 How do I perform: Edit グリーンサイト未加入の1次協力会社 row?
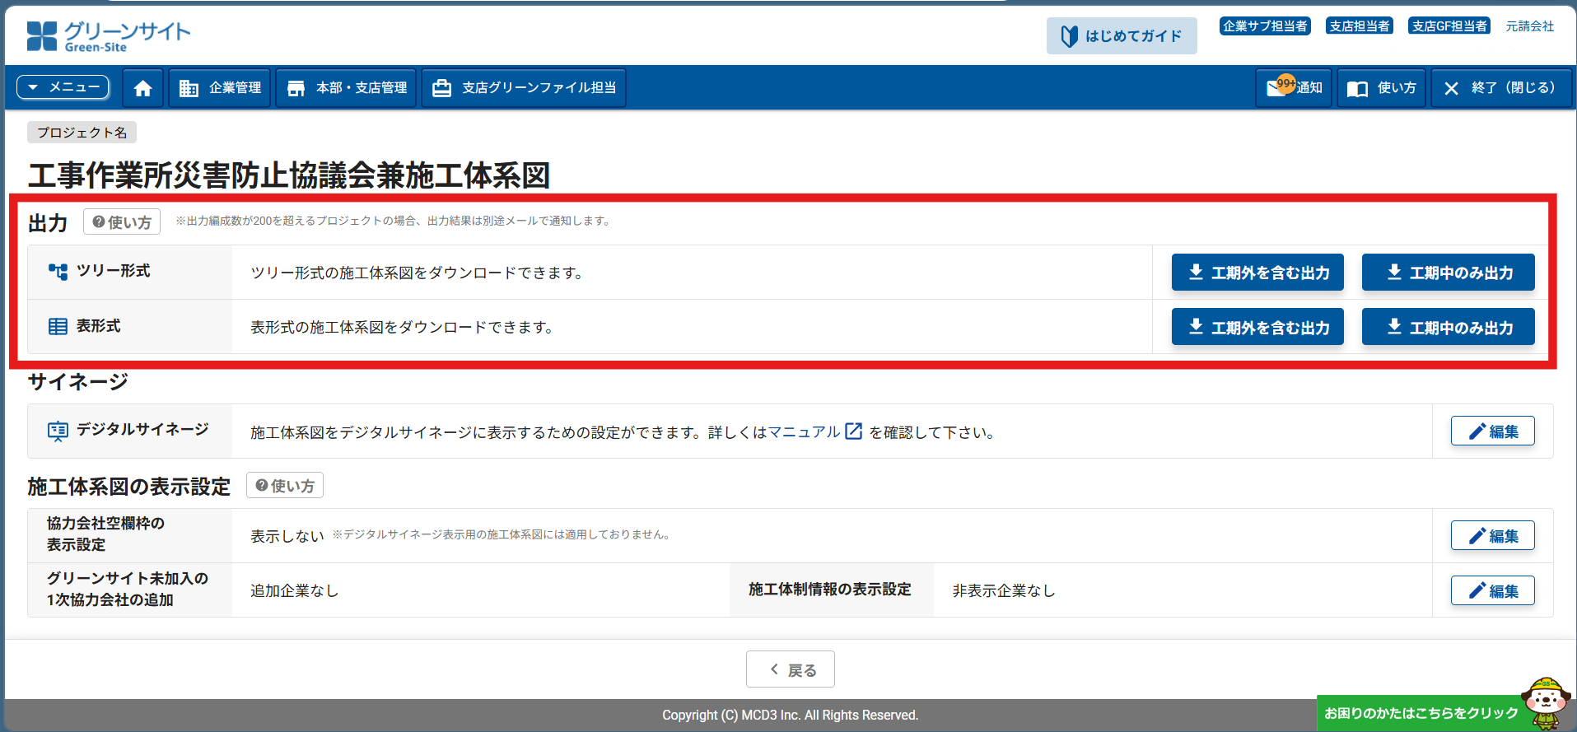[x=1492, y=591]
